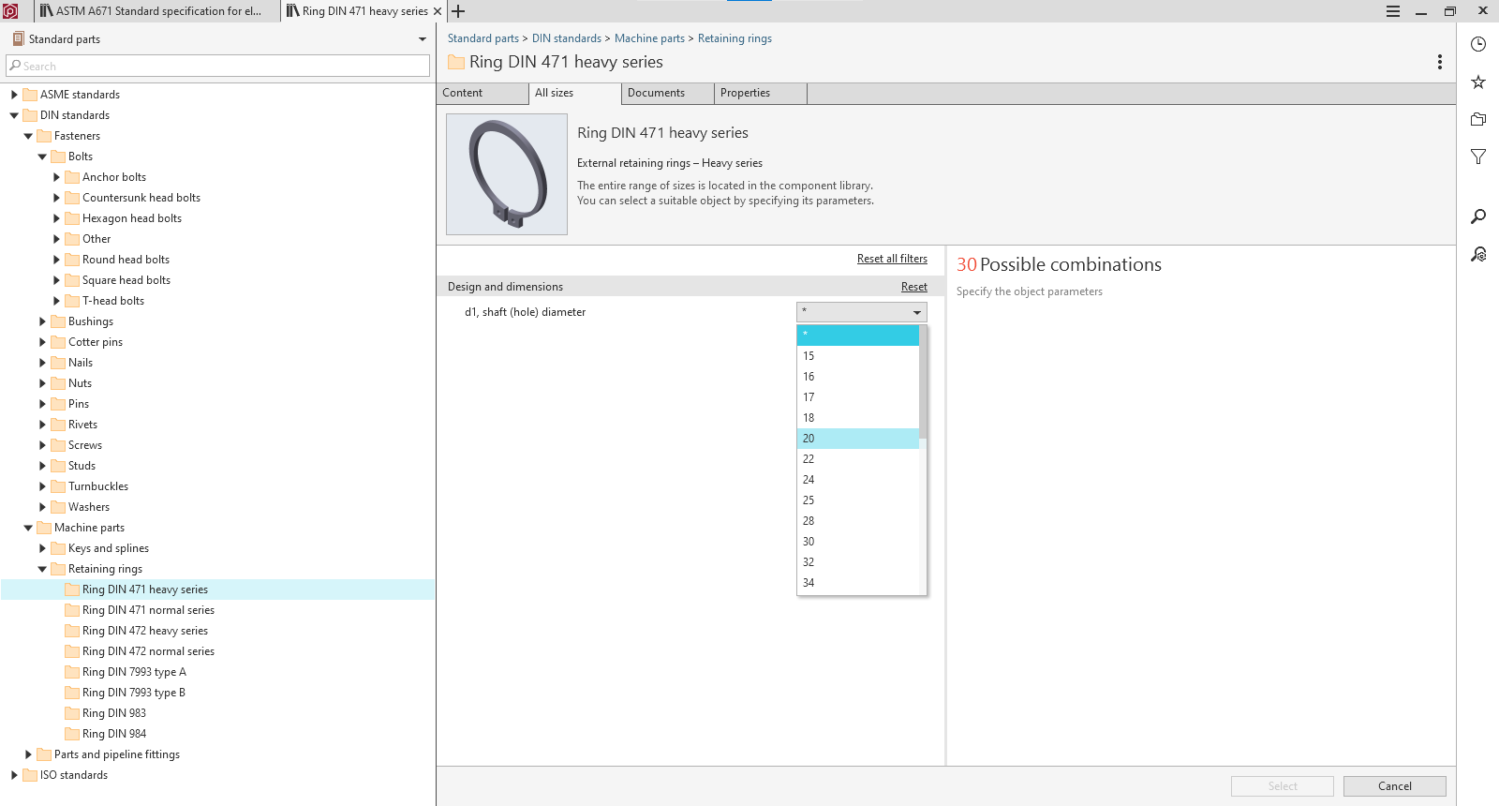Expand the ISO standards node
Screen dimensions: 1499x806
point(14,775)
